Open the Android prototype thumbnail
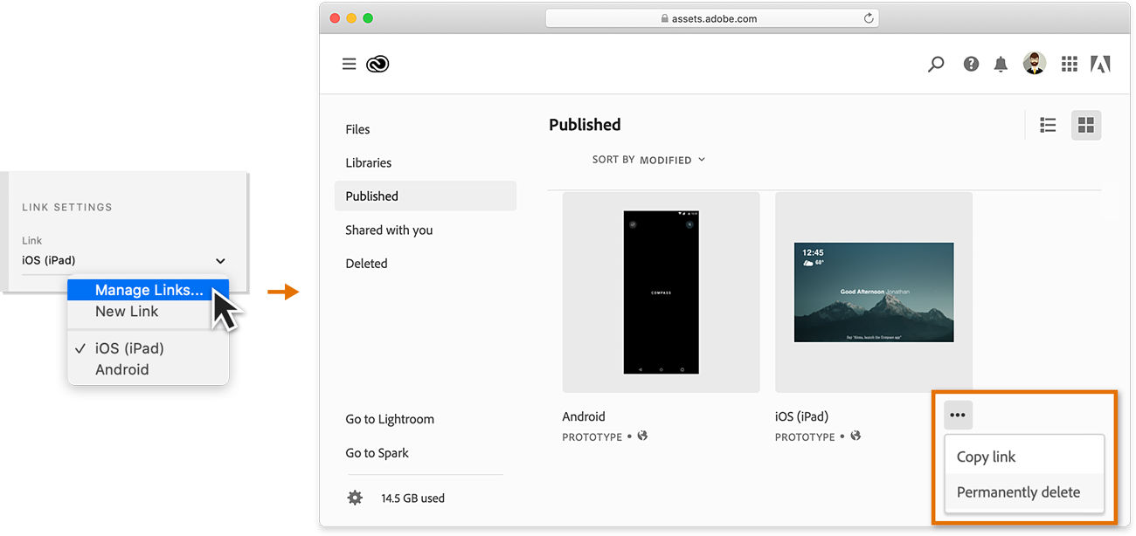 pos(661,292)
